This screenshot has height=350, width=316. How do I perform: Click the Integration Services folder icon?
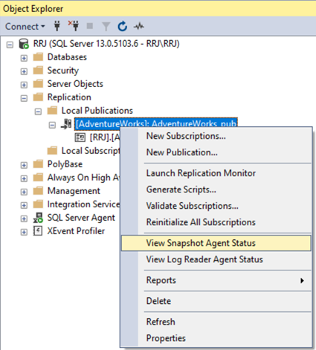click(38, 204)
